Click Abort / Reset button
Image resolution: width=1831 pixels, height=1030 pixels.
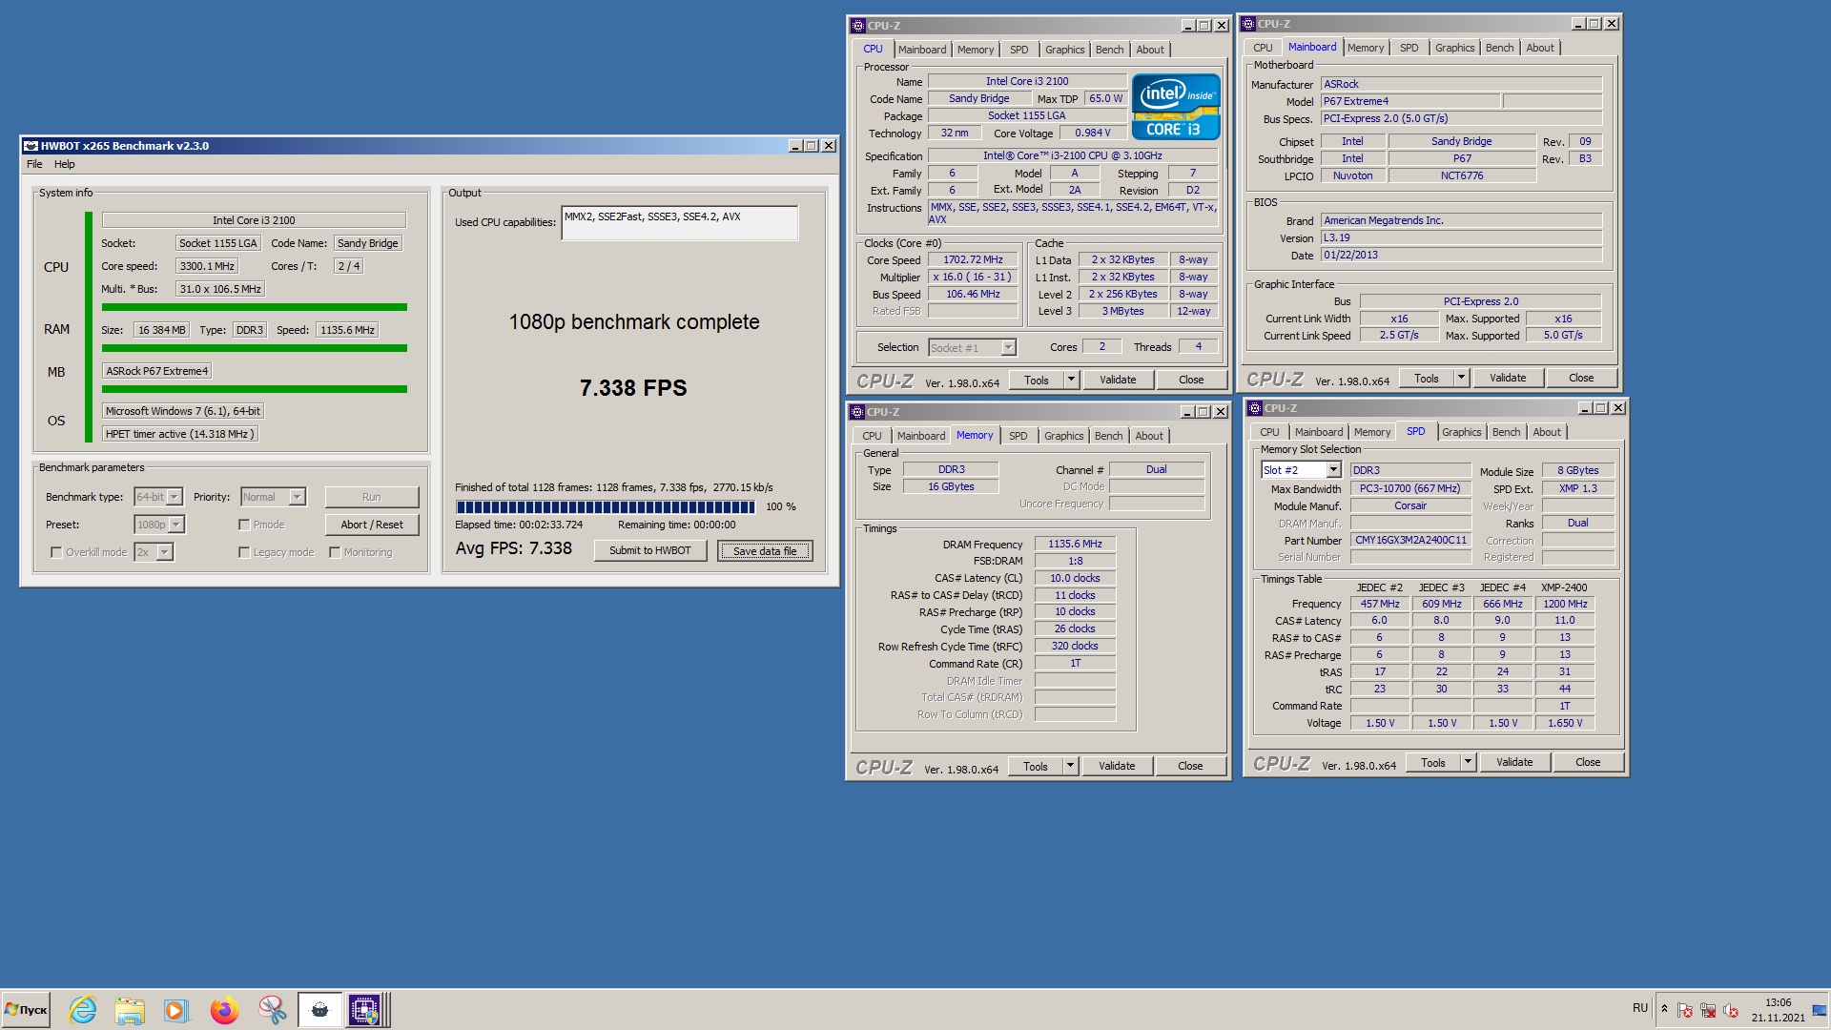[x=372, y=525]
